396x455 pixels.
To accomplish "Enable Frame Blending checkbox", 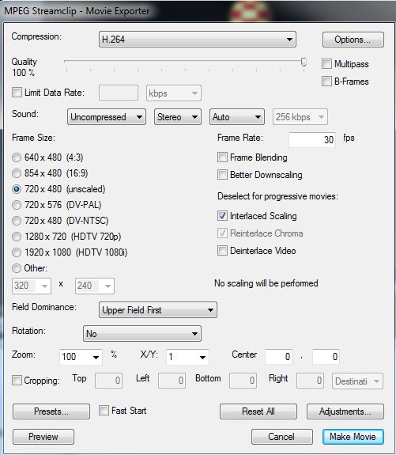I will click(x=222, y=157).
